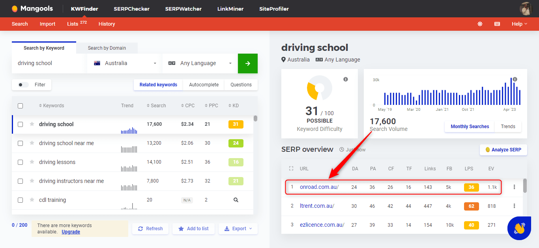
Task: Open SiteProfiler tool
Action: click(x=274, y=9)
